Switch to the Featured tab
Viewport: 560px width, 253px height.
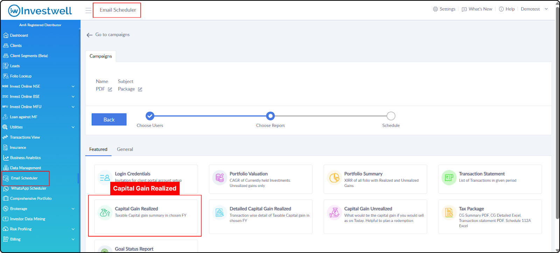click(98, 149)
